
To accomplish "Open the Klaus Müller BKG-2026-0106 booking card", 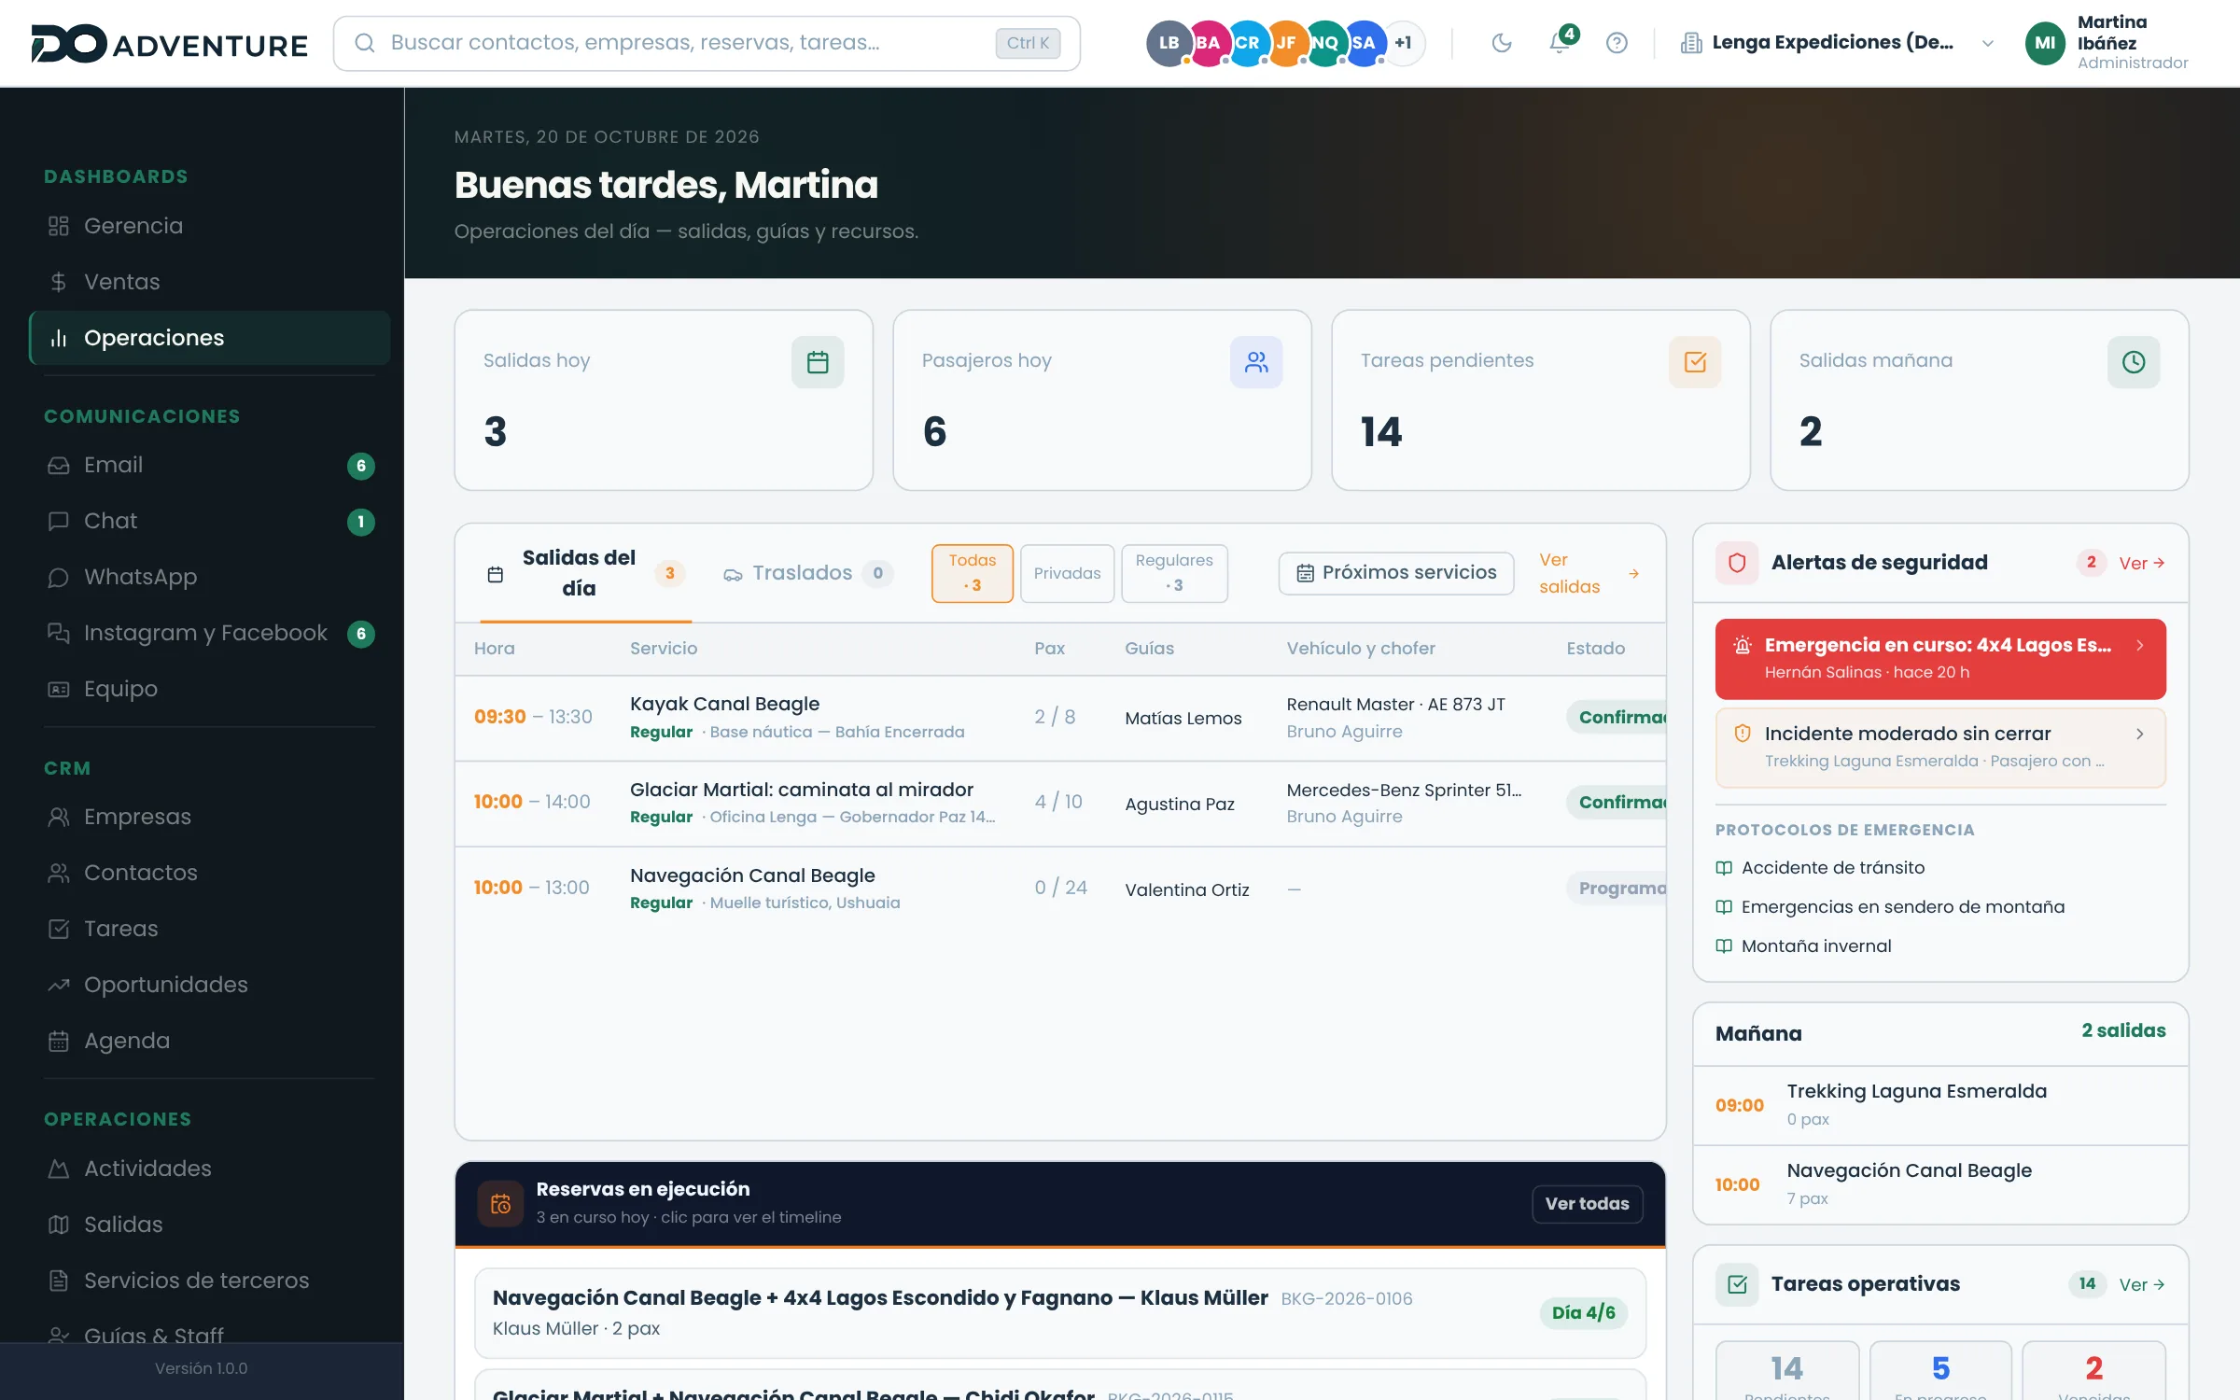I will [x=1059, y=1312].
